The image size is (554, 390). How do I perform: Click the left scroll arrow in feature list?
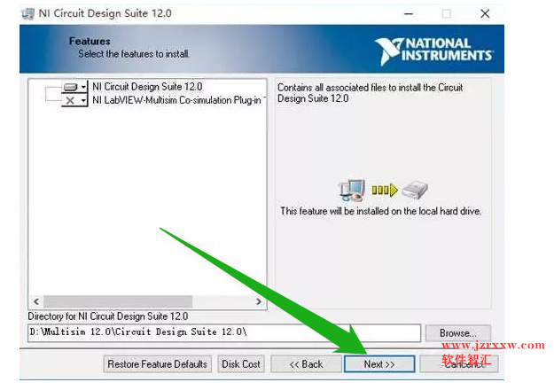coord(36,301)
